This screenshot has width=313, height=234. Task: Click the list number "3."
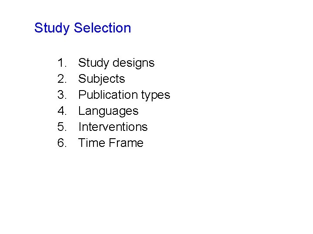62,94
